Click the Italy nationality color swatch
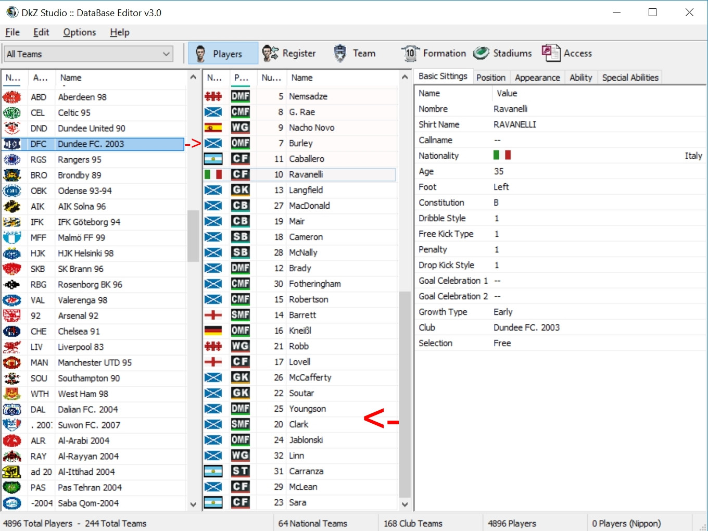 click(502, 155)
